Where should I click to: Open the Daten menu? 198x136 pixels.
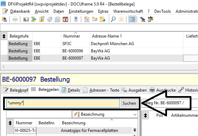click(x=59, y=11)
